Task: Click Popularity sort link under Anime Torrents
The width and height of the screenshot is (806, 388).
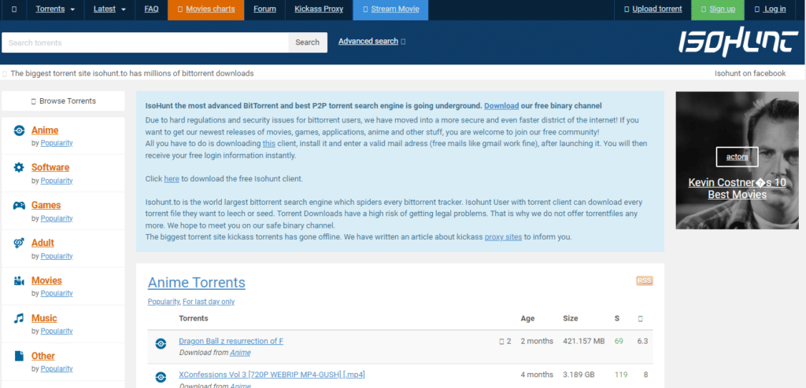Action: tap(164, 302)
